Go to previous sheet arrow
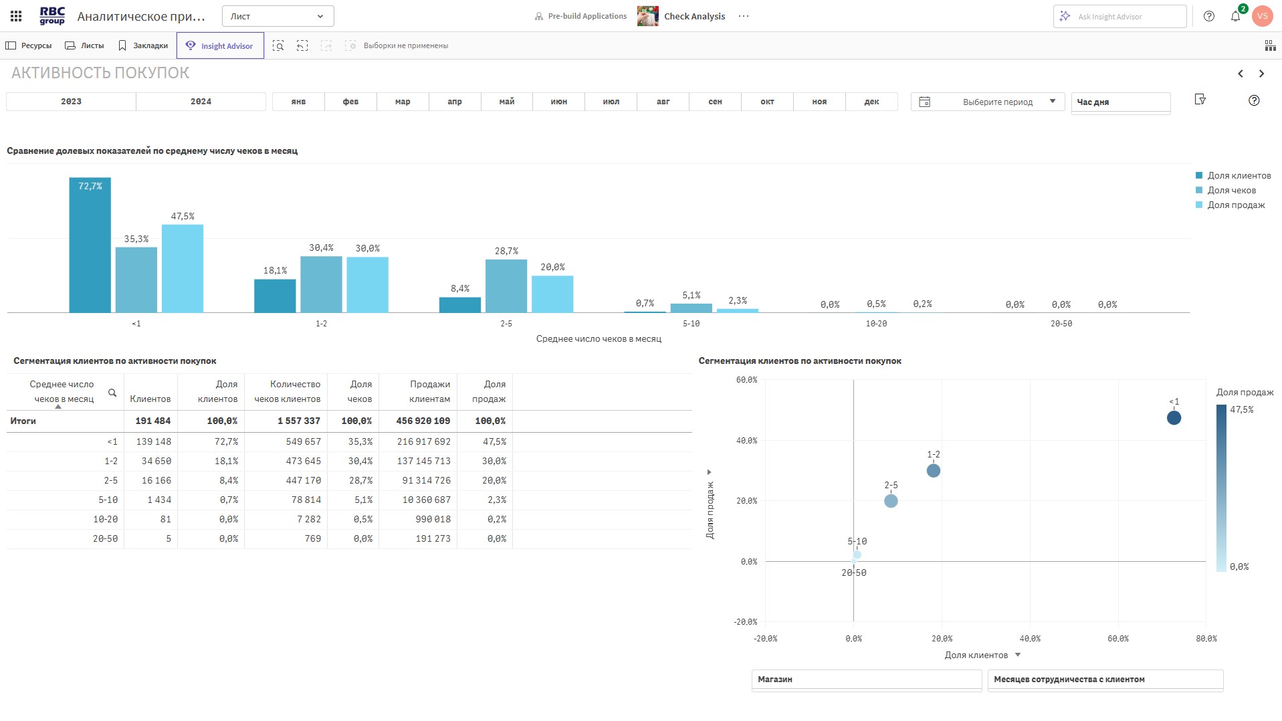The width and height of the screenshot is (1282, 721). 1240,74
